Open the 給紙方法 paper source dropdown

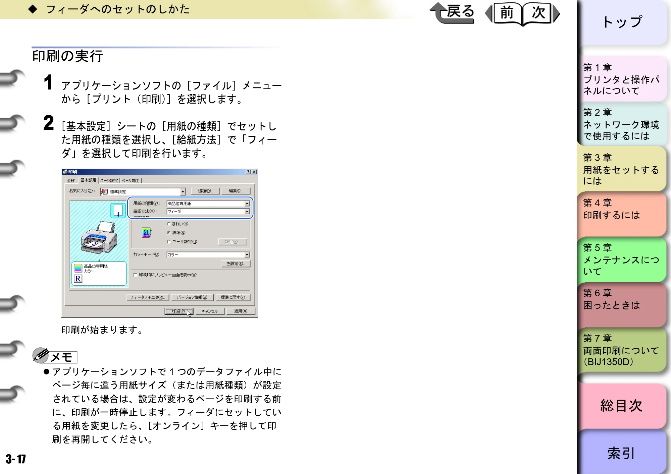pos(247,212)
